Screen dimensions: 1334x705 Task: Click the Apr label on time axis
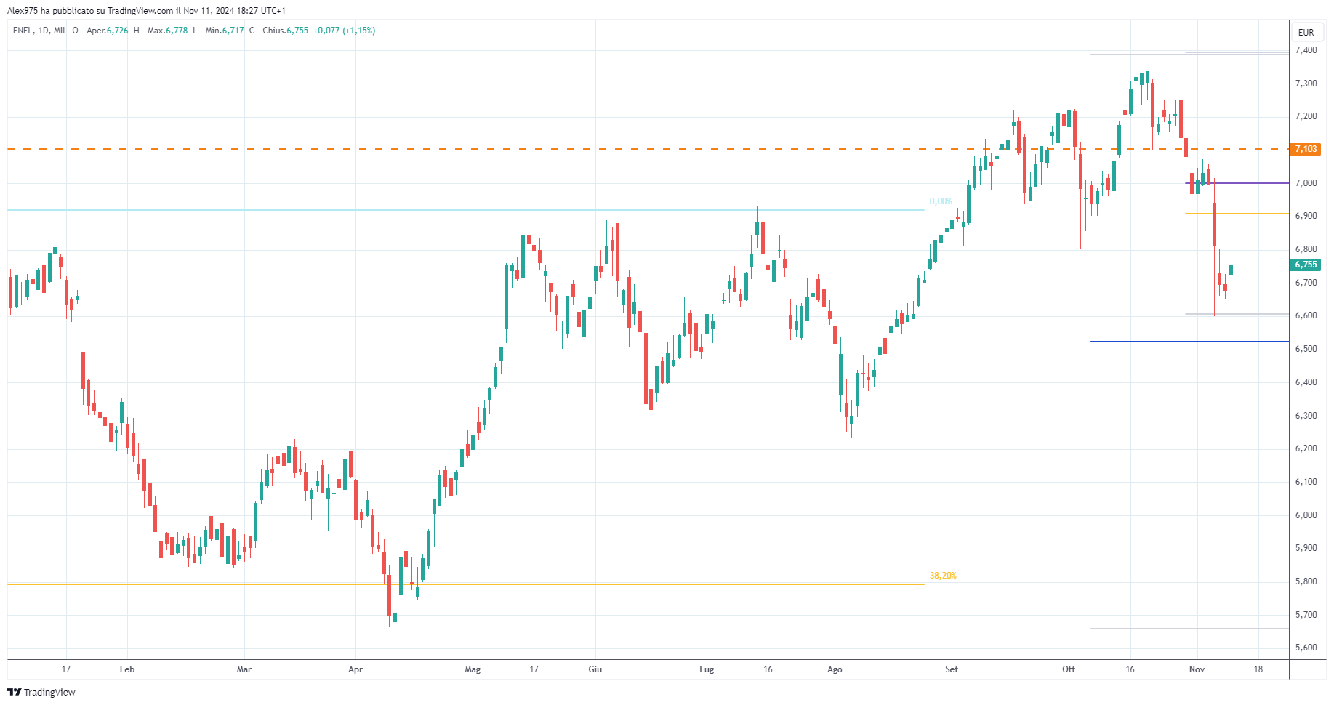coord(355,669)
